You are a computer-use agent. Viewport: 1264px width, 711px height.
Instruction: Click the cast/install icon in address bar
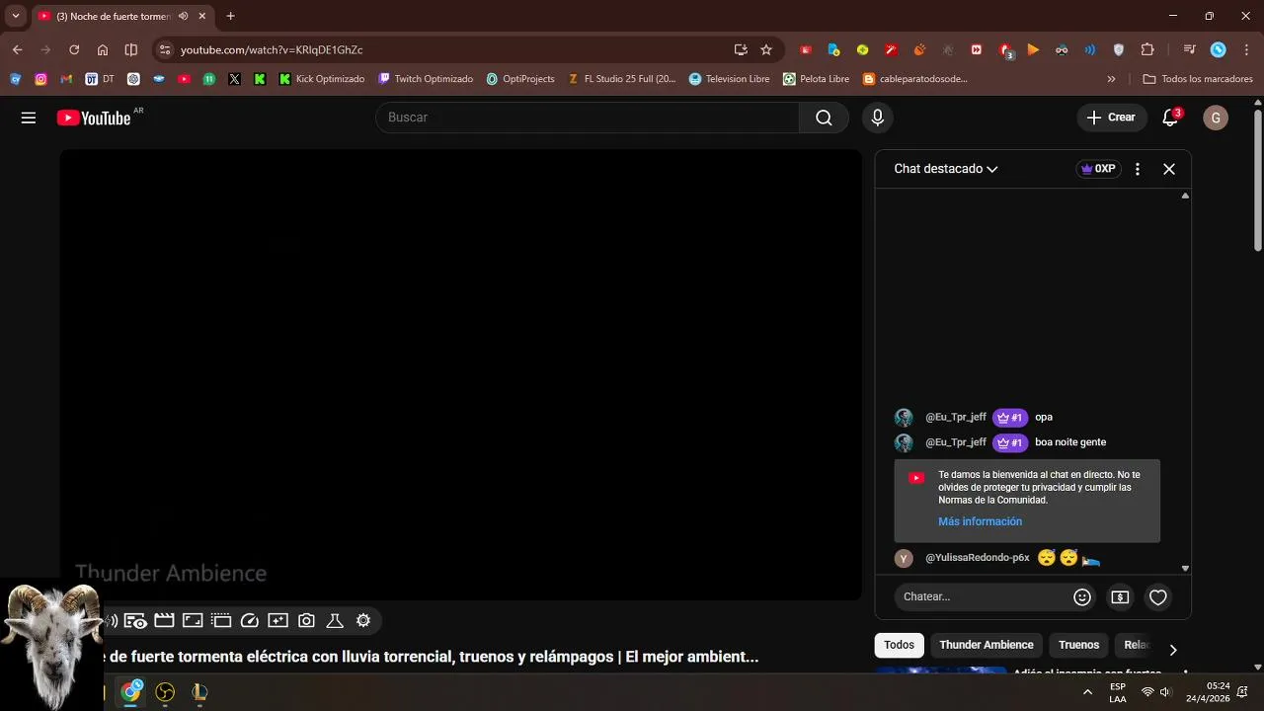click(741, 49)
